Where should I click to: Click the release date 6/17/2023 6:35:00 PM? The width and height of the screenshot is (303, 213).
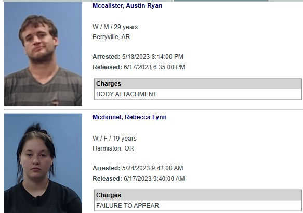pyautogui.click(x=154, y=67)
